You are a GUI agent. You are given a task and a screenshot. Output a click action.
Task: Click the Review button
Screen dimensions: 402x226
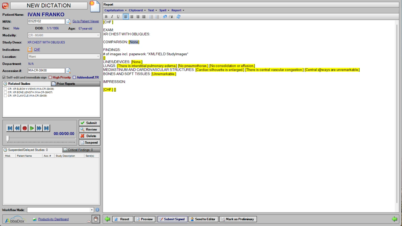89,129
